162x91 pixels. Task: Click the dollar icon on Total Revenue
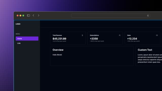tap(82, 35)
